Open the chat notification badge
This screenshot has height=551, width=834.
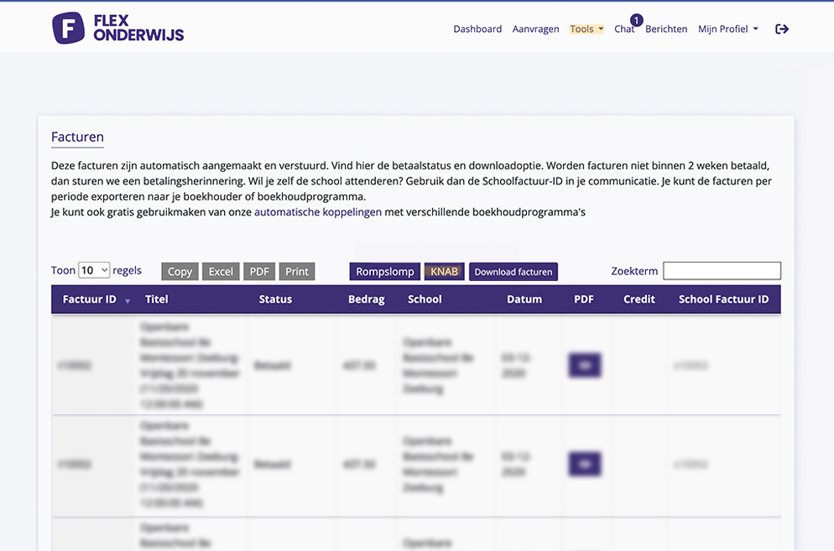click(x=636, y=20)
